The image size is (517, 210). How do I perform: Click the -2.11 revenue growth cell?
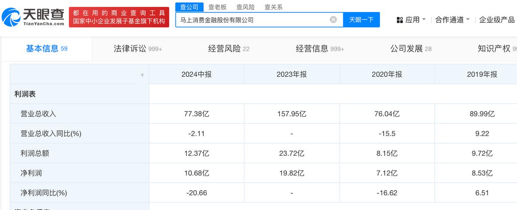pyautogui.click(x=196, y=134)
